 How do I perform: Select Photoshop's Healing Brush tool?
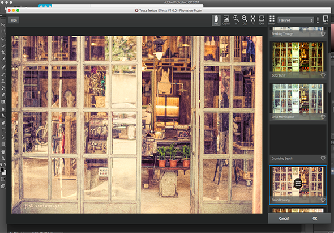[3, 67]
